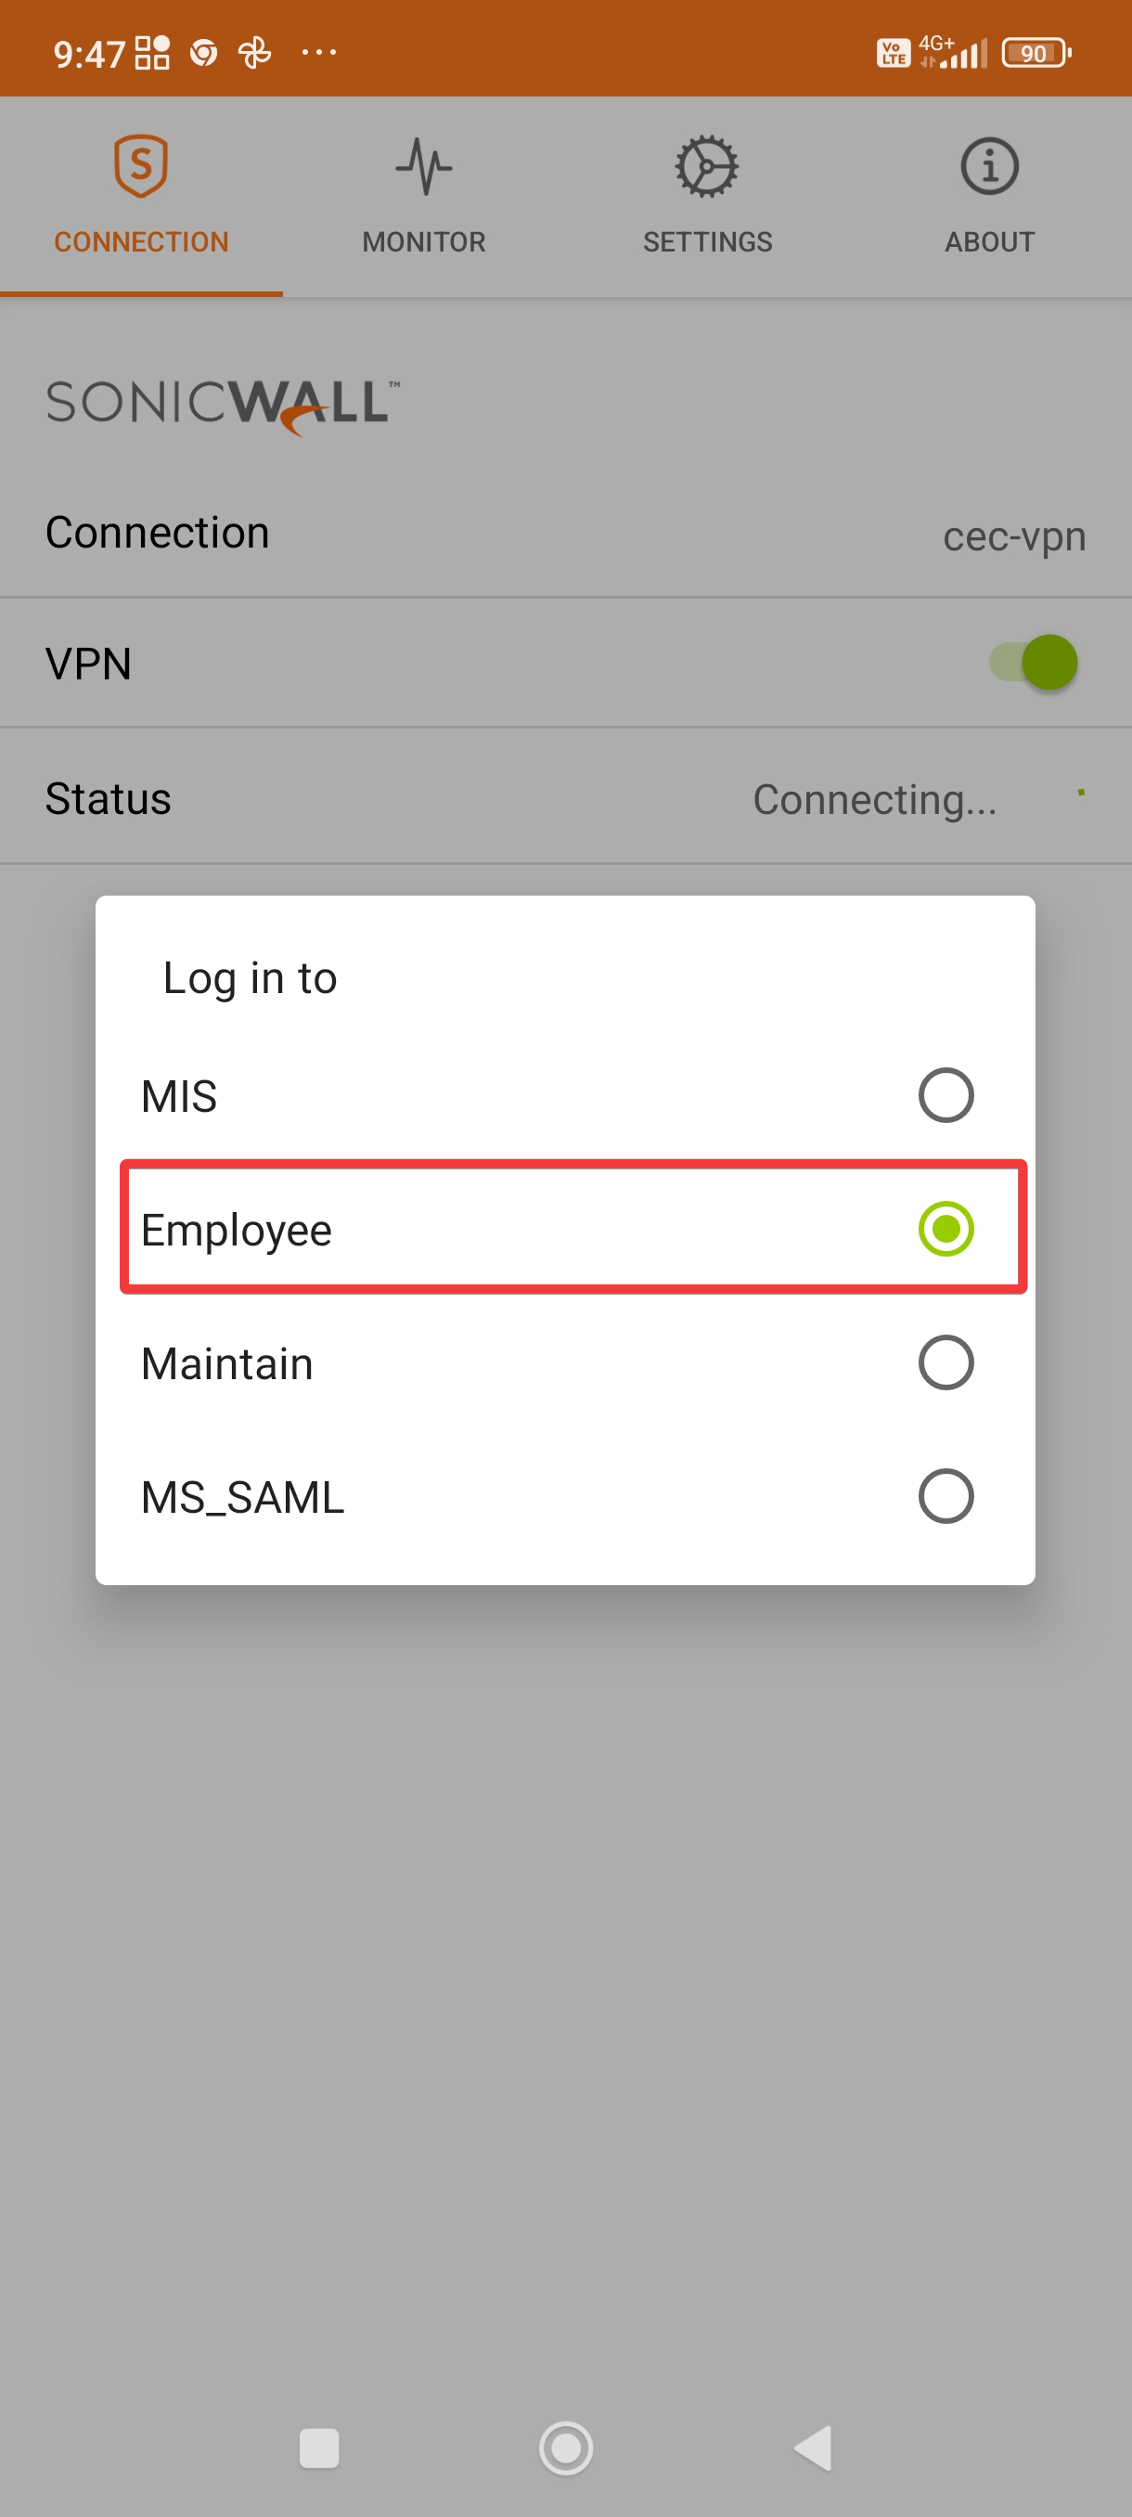Image resolution: width=1132 pixels, height=2517 pixels.
Task: Tap the Employee label in dialog
Action: coord(237,1230)
